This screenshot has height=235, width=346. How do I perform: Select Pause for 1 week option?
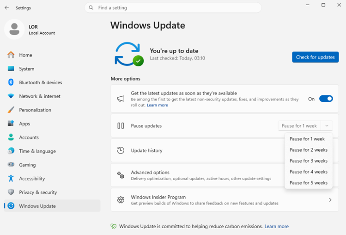(309, 139)
